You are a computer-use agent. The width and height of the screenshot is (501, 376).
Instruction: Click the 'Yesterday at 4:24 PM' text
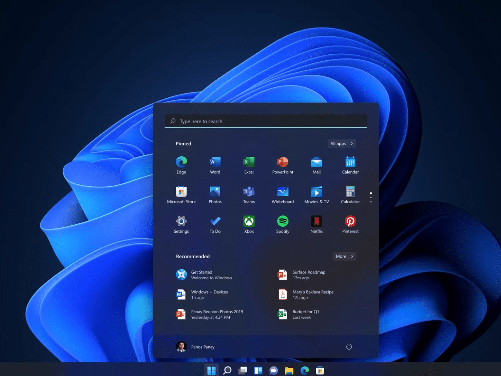click(x=210, y=317)
